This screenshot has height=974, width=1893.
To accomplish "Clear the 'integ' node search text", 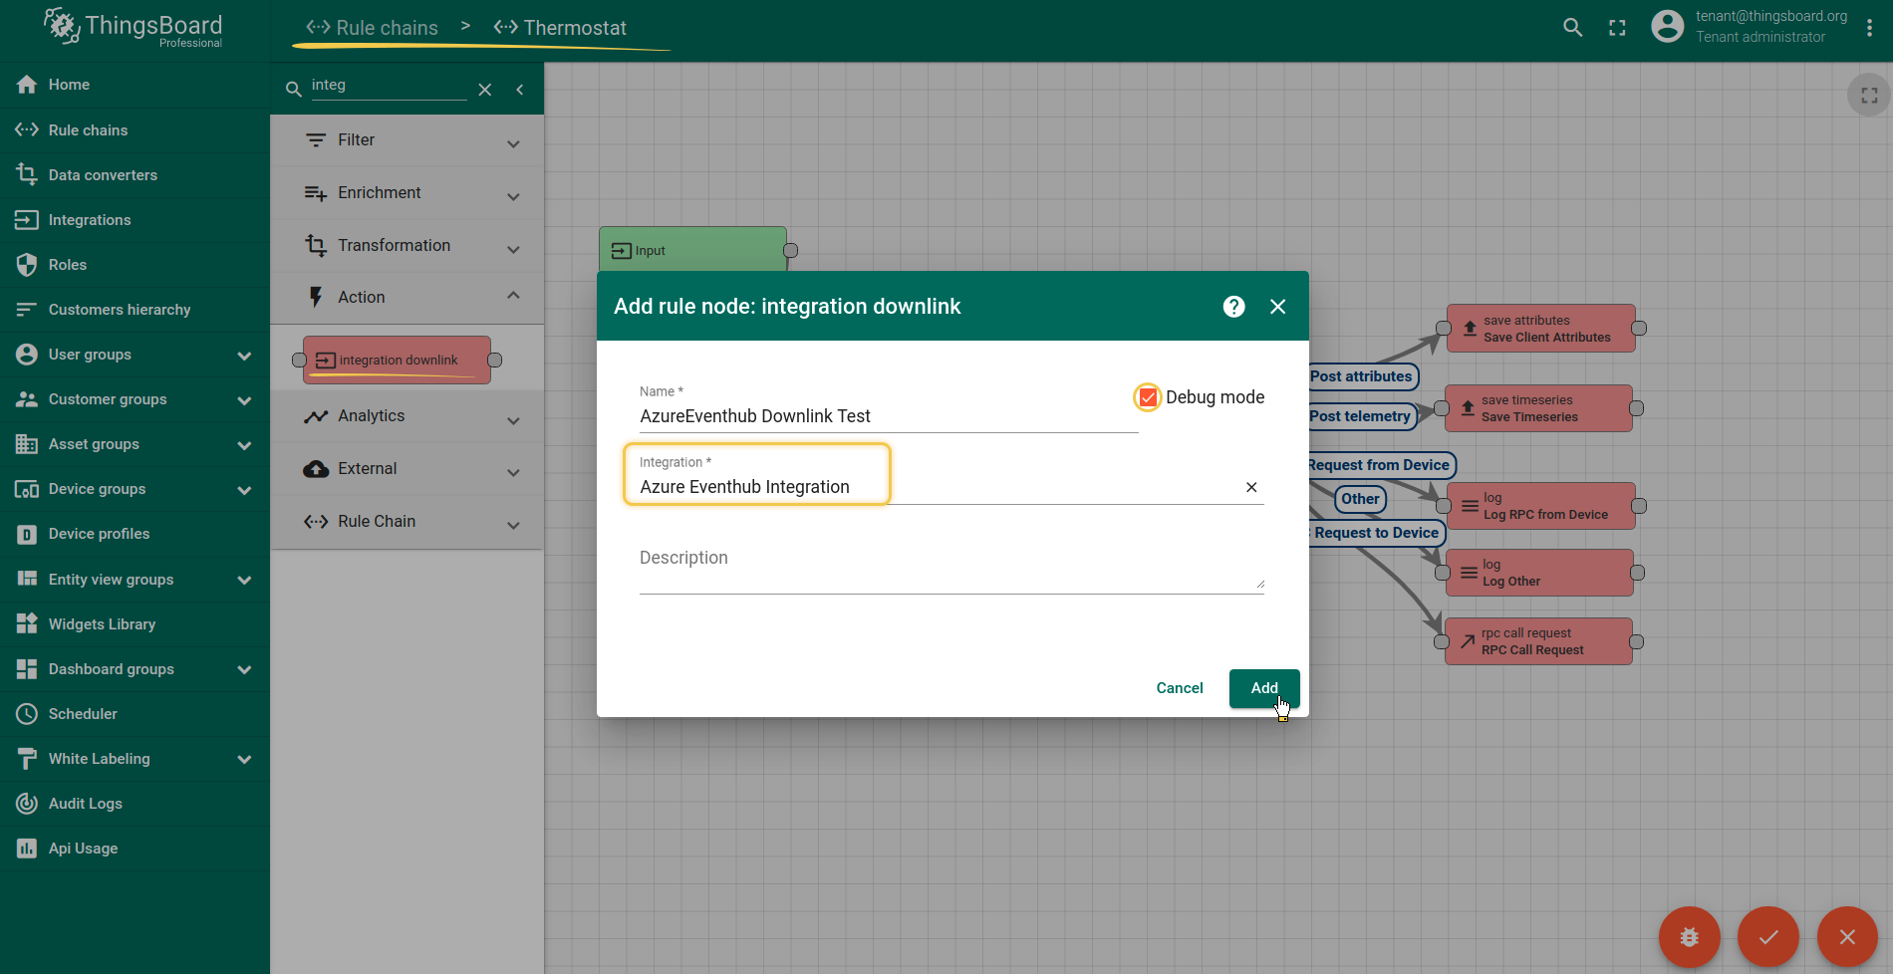I will pos(485,90).
